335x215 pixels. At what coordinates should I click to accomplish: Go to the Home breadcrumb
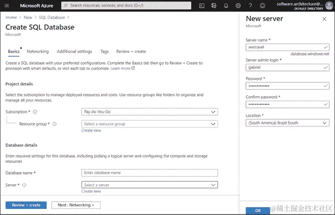point(11,18)
